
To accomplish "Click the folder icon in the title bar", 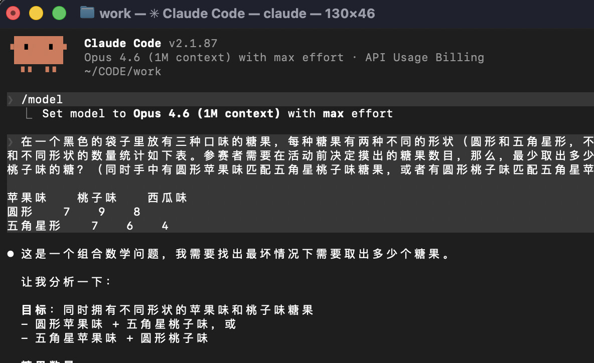I will [87, 13].
